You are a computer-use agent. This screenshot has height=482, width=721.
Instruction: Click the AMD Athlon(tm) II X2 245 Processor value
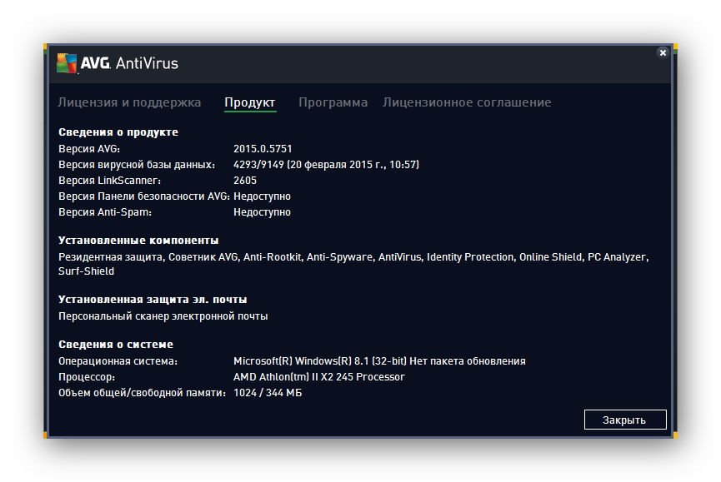pos(319,377)
